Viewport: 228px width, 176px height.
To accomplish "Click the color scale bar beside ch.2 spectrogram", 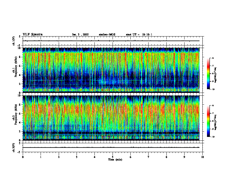I will click(208, 121).
